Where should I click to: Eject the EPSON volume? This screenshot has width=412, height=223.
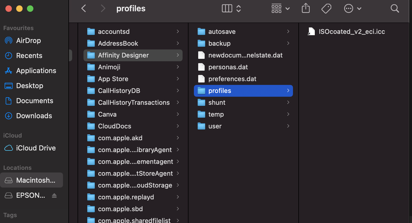pos(54,195)
